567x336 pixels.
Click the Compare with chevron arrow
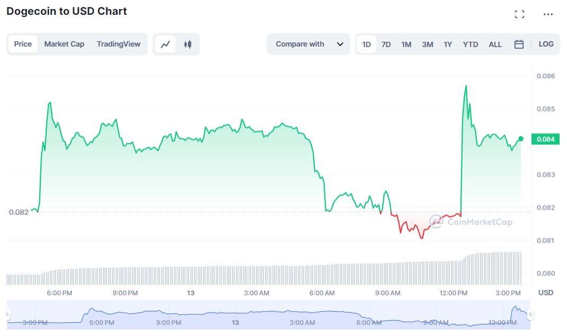(340, 44)
